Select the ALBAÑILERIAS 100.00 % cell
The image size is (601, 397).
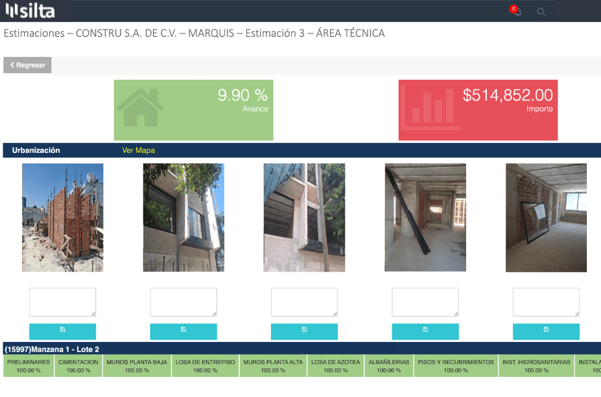coord(388,366)
